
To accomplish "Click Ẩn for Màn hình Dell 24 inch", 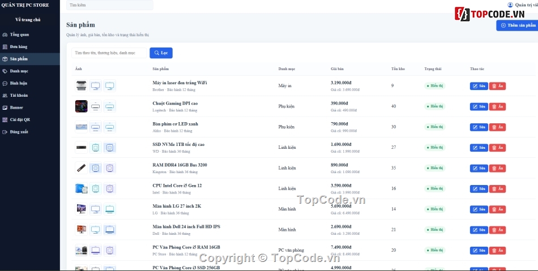I will (498, 230).
